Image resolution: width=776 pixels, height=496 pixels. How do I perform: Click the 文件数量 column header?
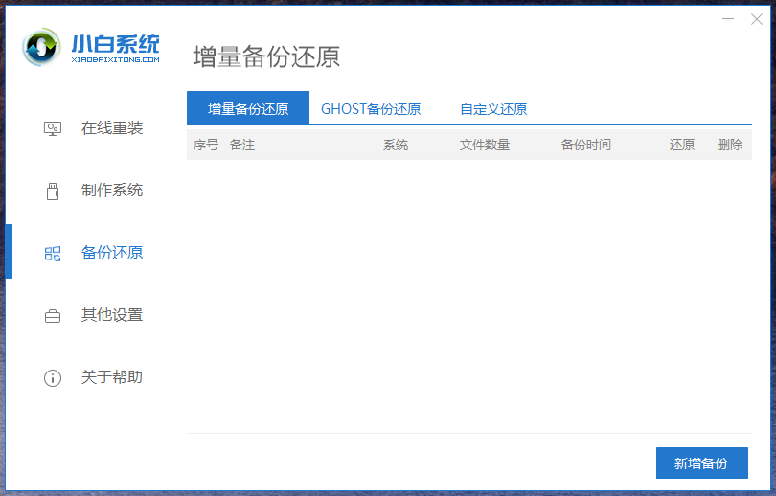point(485,145)
